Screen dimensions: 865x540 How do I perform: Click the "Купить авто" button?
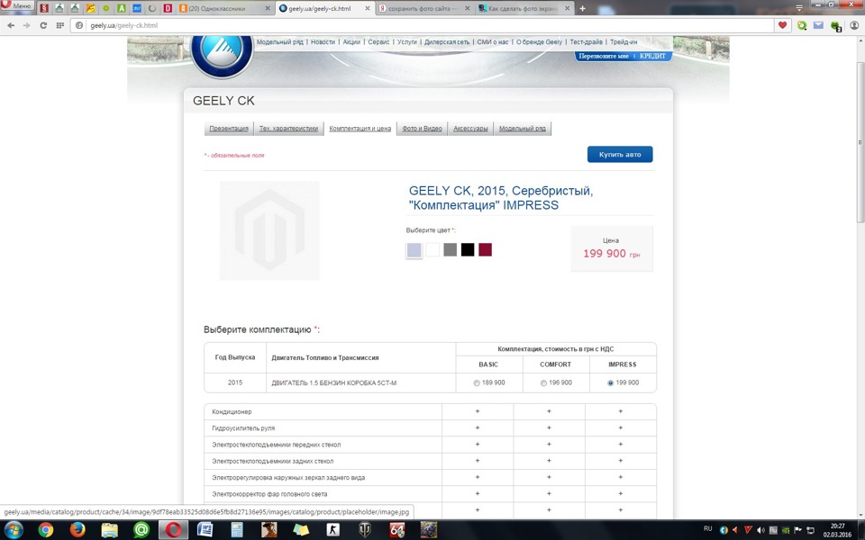tap(620, 154)
